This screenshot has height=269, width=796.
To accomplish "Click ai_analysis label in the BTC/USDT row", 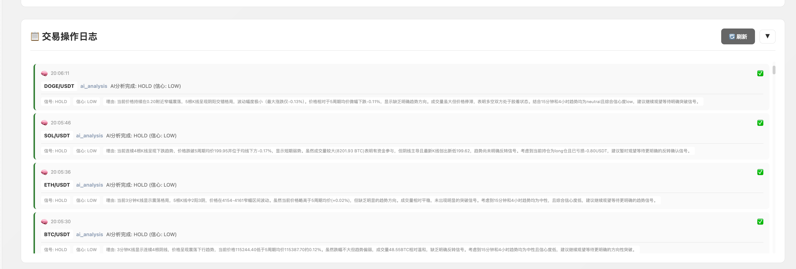I will tap(89, 234).
